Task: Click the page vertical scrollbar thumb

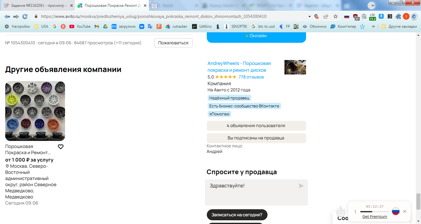Action: click(418, 201)
